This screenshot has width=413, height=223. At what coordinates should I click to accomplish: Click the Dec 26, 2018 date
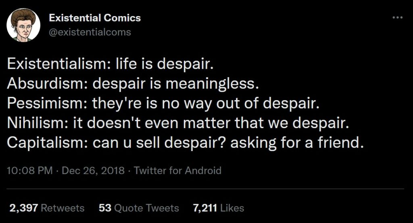[93, 170]
